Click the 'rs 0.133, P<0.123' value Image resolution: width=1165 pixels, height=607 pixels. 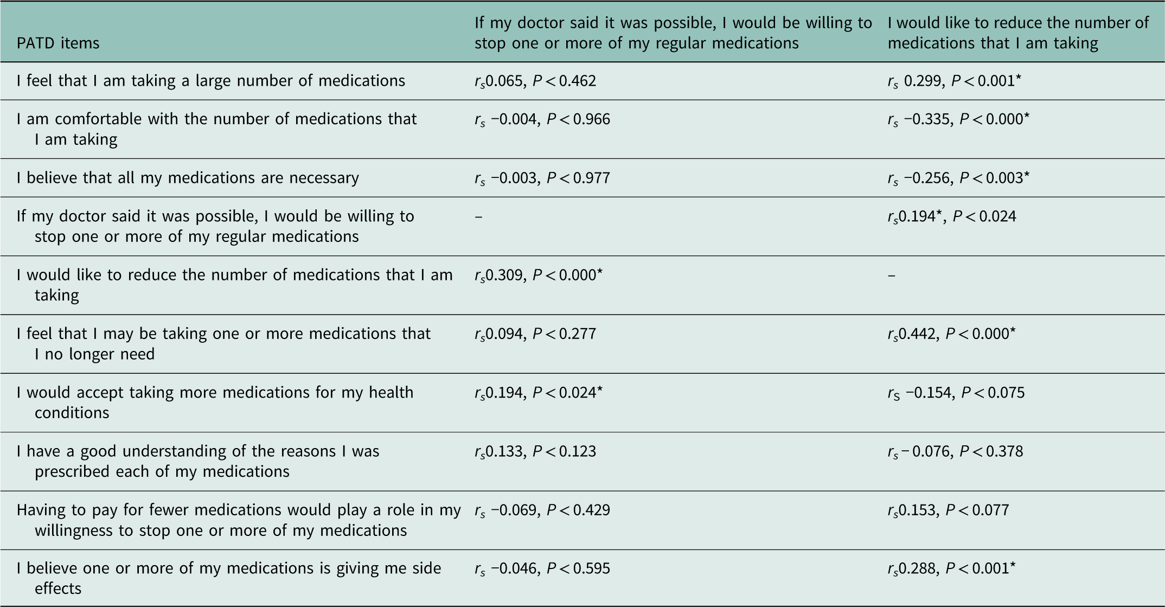click(x=535, y=451)
